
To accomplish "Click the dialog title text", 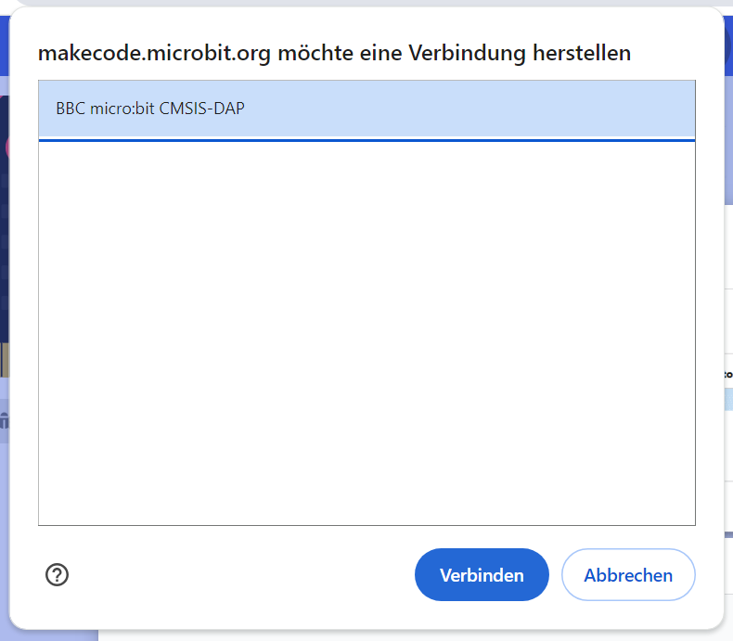I will pyautogui.click(x=334, y=53).
